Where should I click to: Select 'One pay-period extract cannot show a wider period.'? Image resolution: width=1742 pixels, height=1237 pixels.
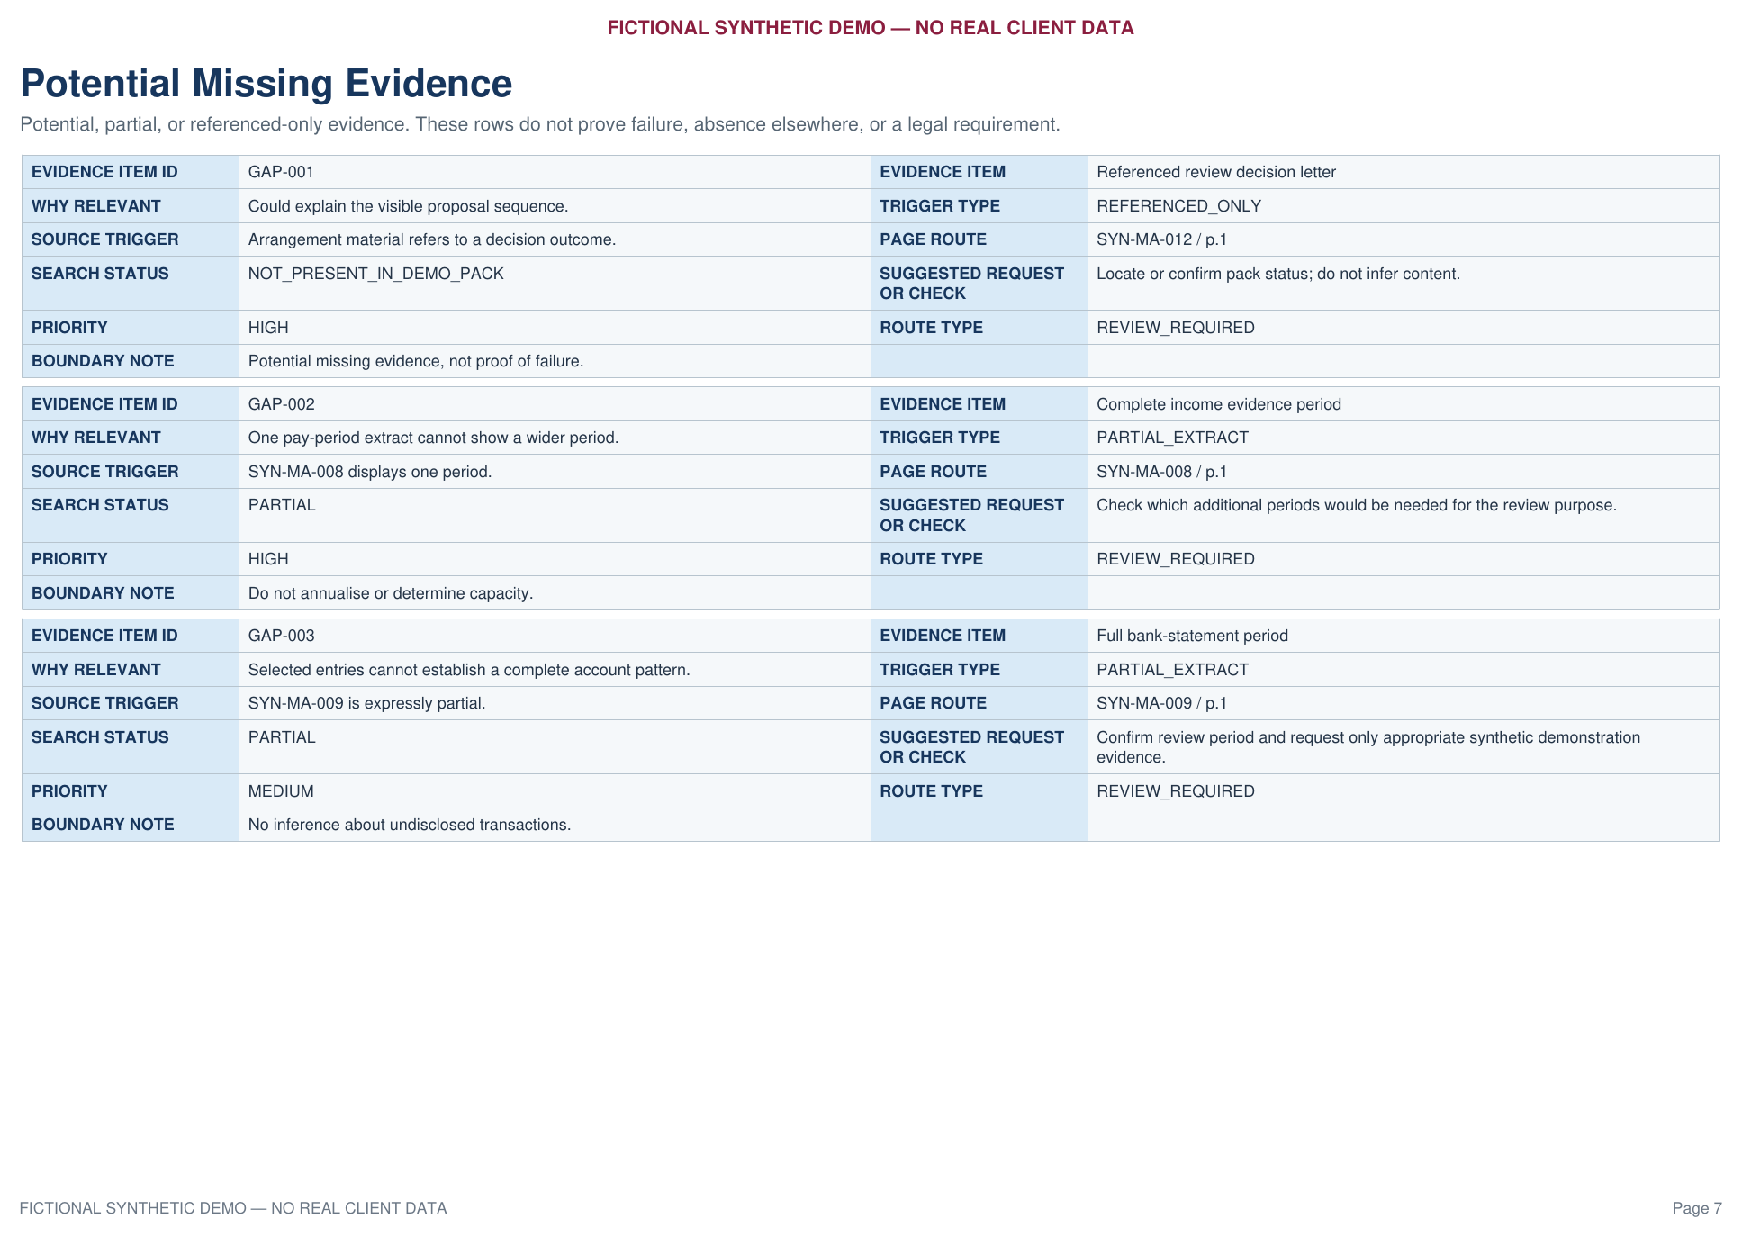433,438
